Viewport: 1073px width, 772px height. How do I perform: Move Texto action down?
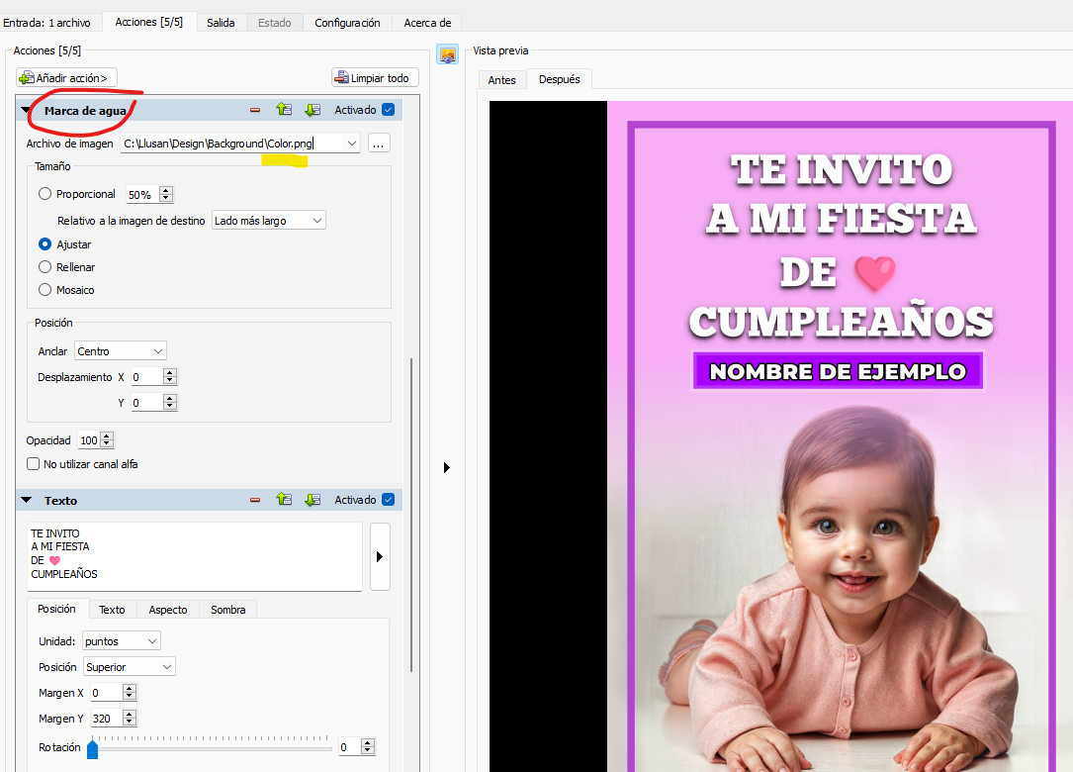(313, 500)
